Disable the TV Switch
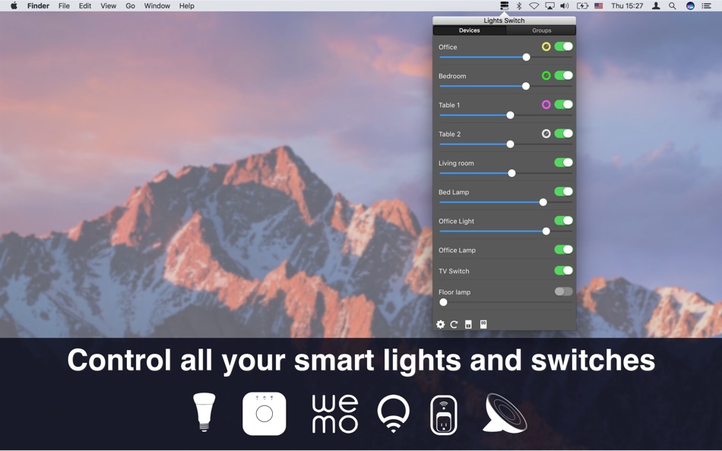Viewport: 722px width, 451px height. [563, 270]
